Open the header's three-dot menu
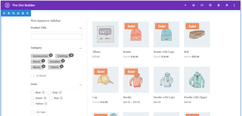 234,5
